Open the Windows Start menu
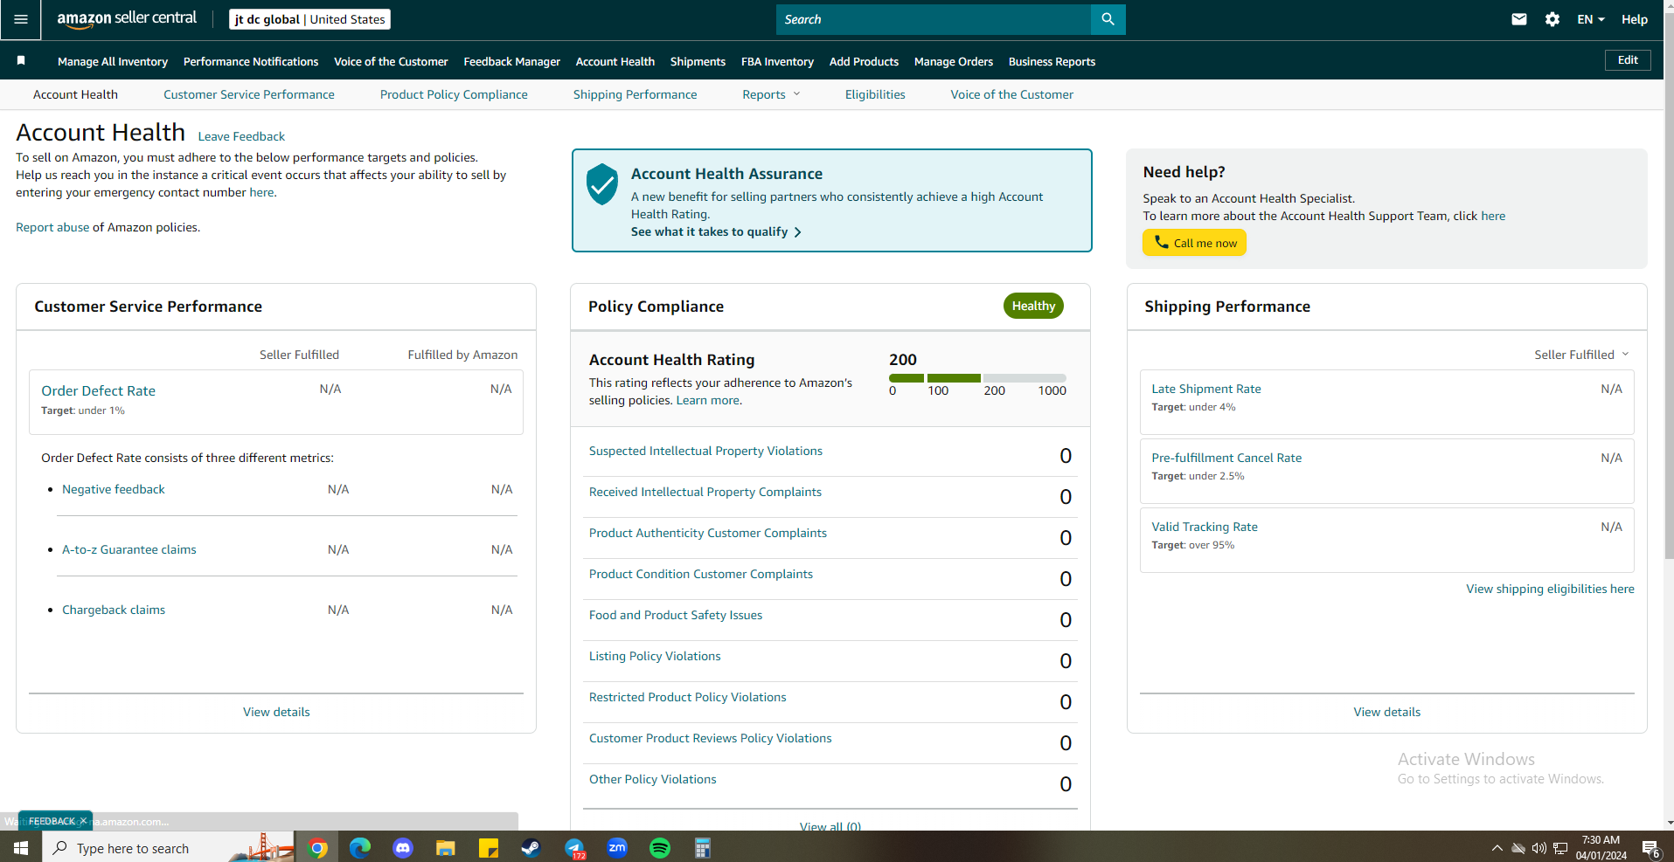The height and width of the screenshot is (862, 1674). click(x=21, y=848)
